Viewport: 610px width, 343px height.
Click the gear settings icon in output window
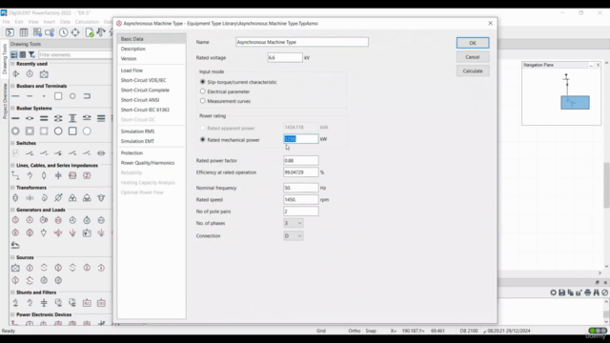coord(553,293)
